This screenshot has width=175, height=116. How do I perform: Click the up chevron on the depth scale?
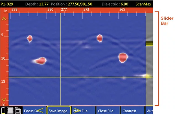[x=4, y=19]
